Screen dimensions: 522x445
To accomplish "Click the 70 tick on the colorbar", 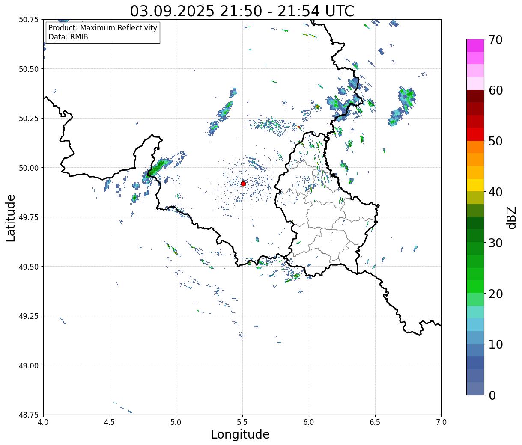I will point(495,40).
